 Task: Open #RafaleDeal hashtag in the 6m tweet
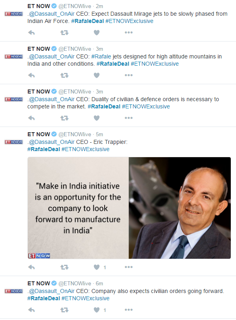pos(43,298)
